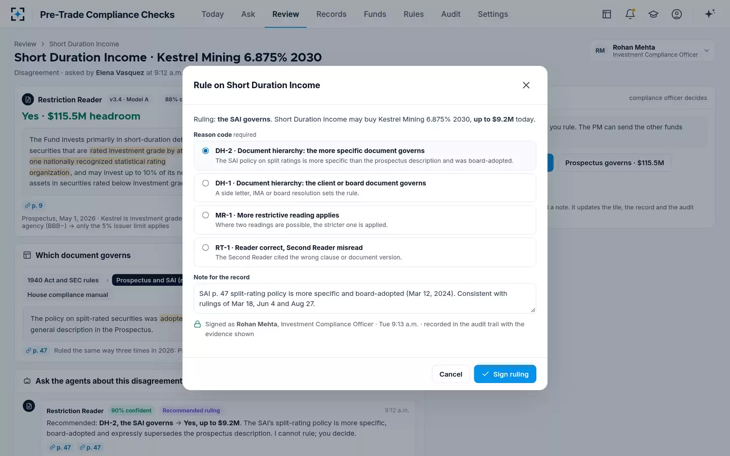
Task: Open the notifications bell icon
Action: 630,14
